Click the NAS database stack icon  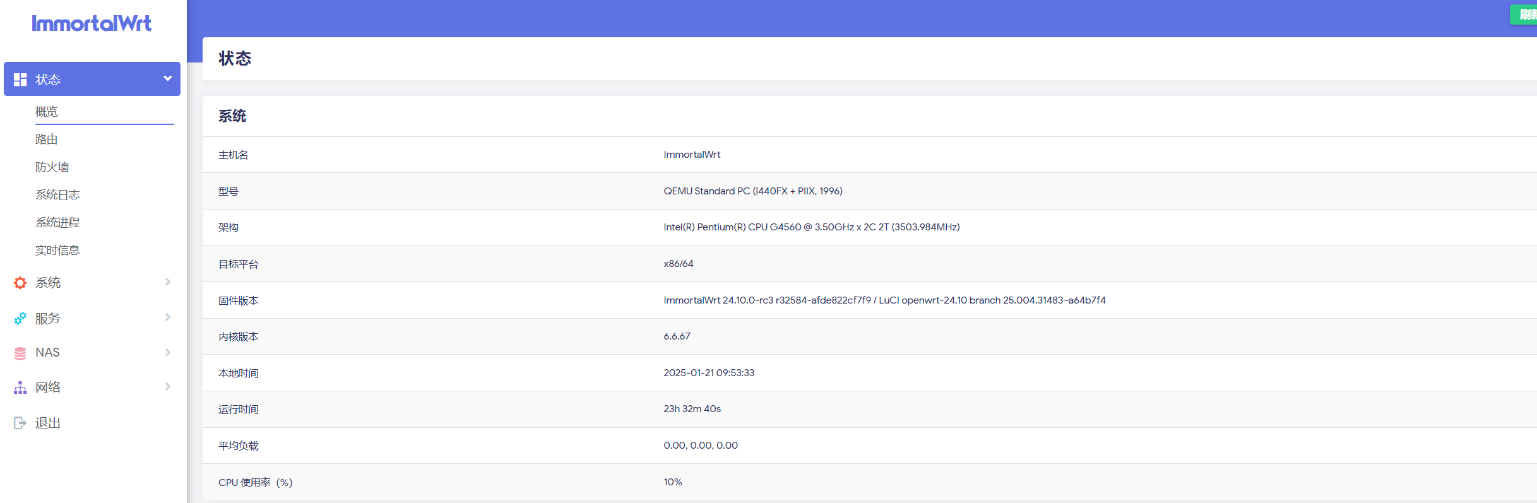coord(20,353)
